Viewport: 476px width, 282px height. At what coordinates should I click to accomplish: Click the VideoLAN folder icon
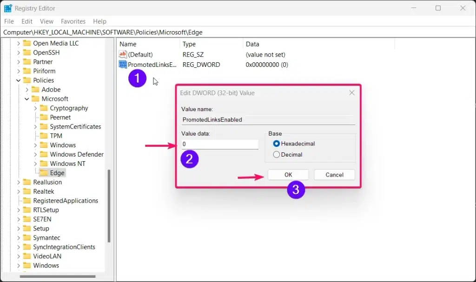pos(27,256)
